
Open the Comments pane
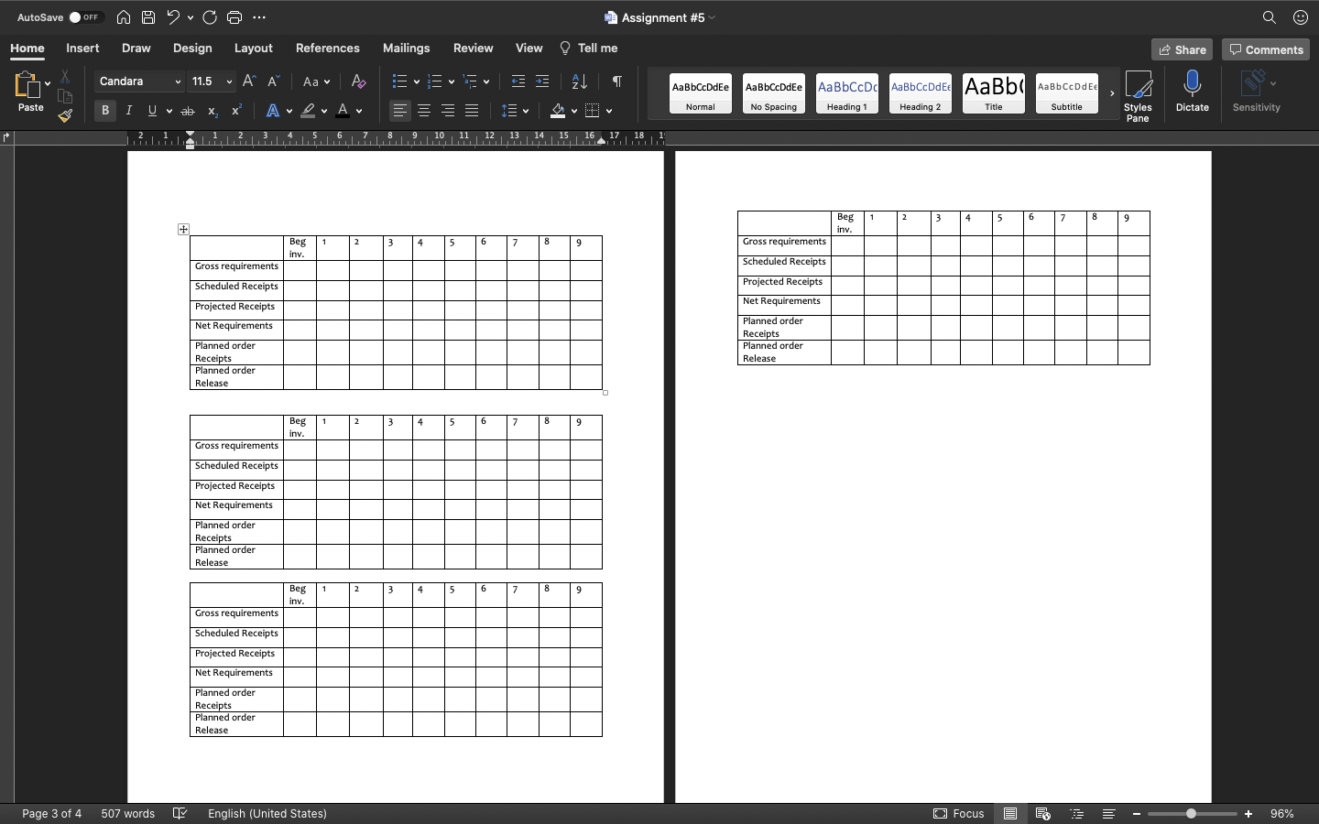1266,49
